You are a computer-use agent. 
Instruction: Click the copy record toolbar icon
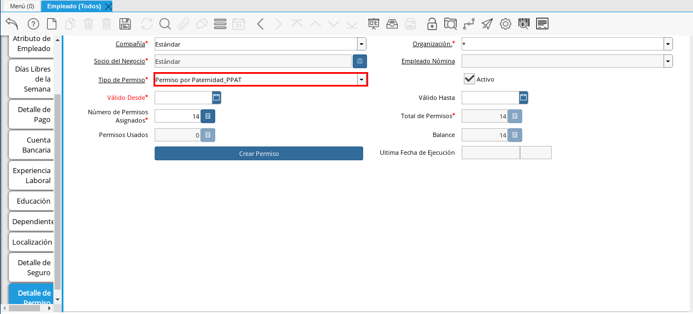pyautogui.click(x=70, y=24)
